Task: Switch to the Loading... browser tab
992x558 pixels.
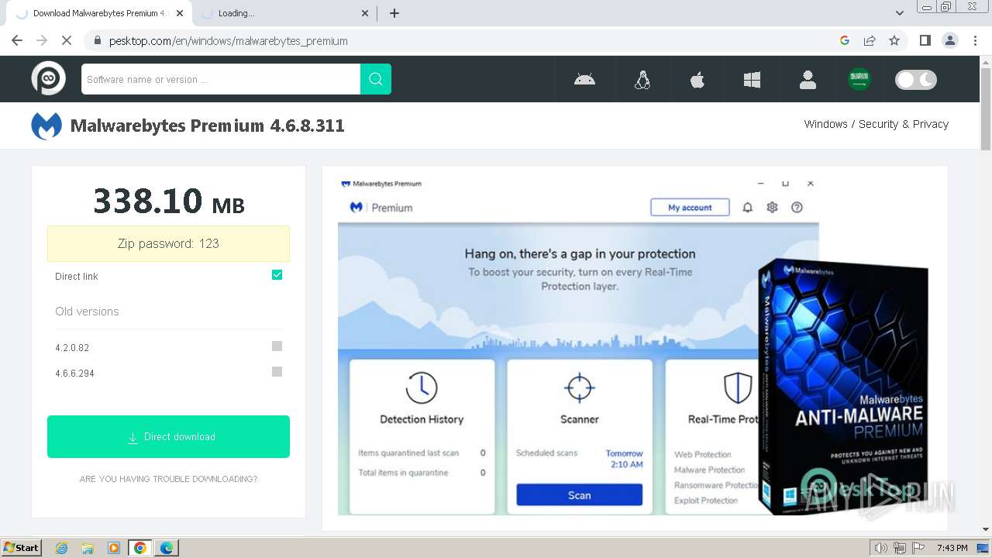Action: click(283, 13)
